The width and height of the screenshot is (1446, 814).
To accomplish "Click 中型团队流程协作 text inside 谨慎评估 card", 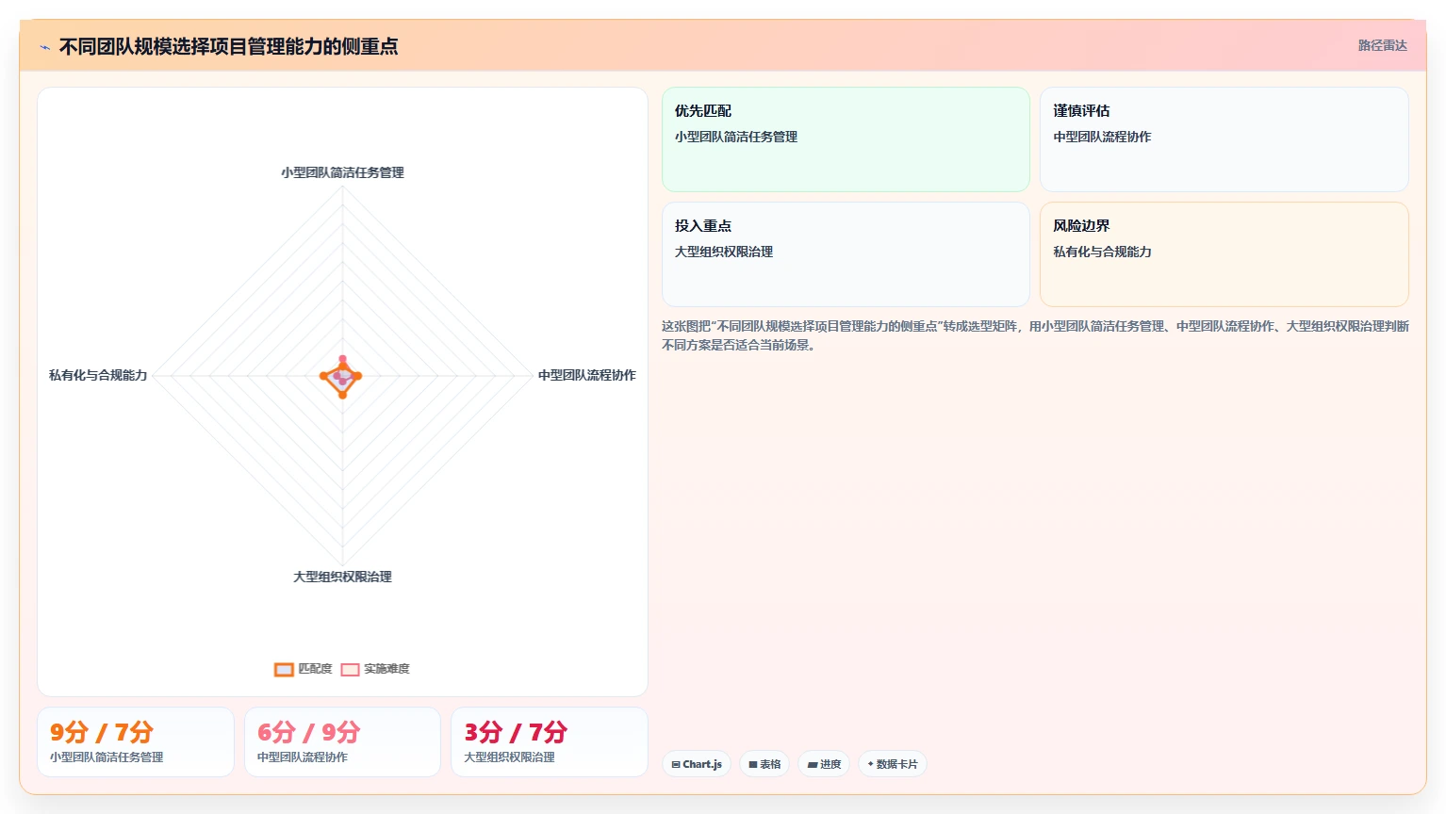I will click(x=1102, y=137).
